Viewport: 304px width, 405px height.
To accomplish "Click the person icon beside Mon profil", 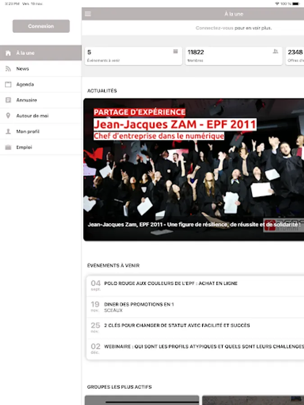I will pos(8,131).
